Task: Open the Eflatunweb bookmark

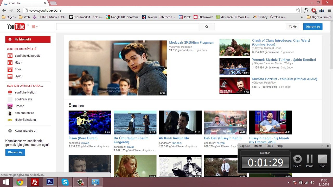Action: 203,17
